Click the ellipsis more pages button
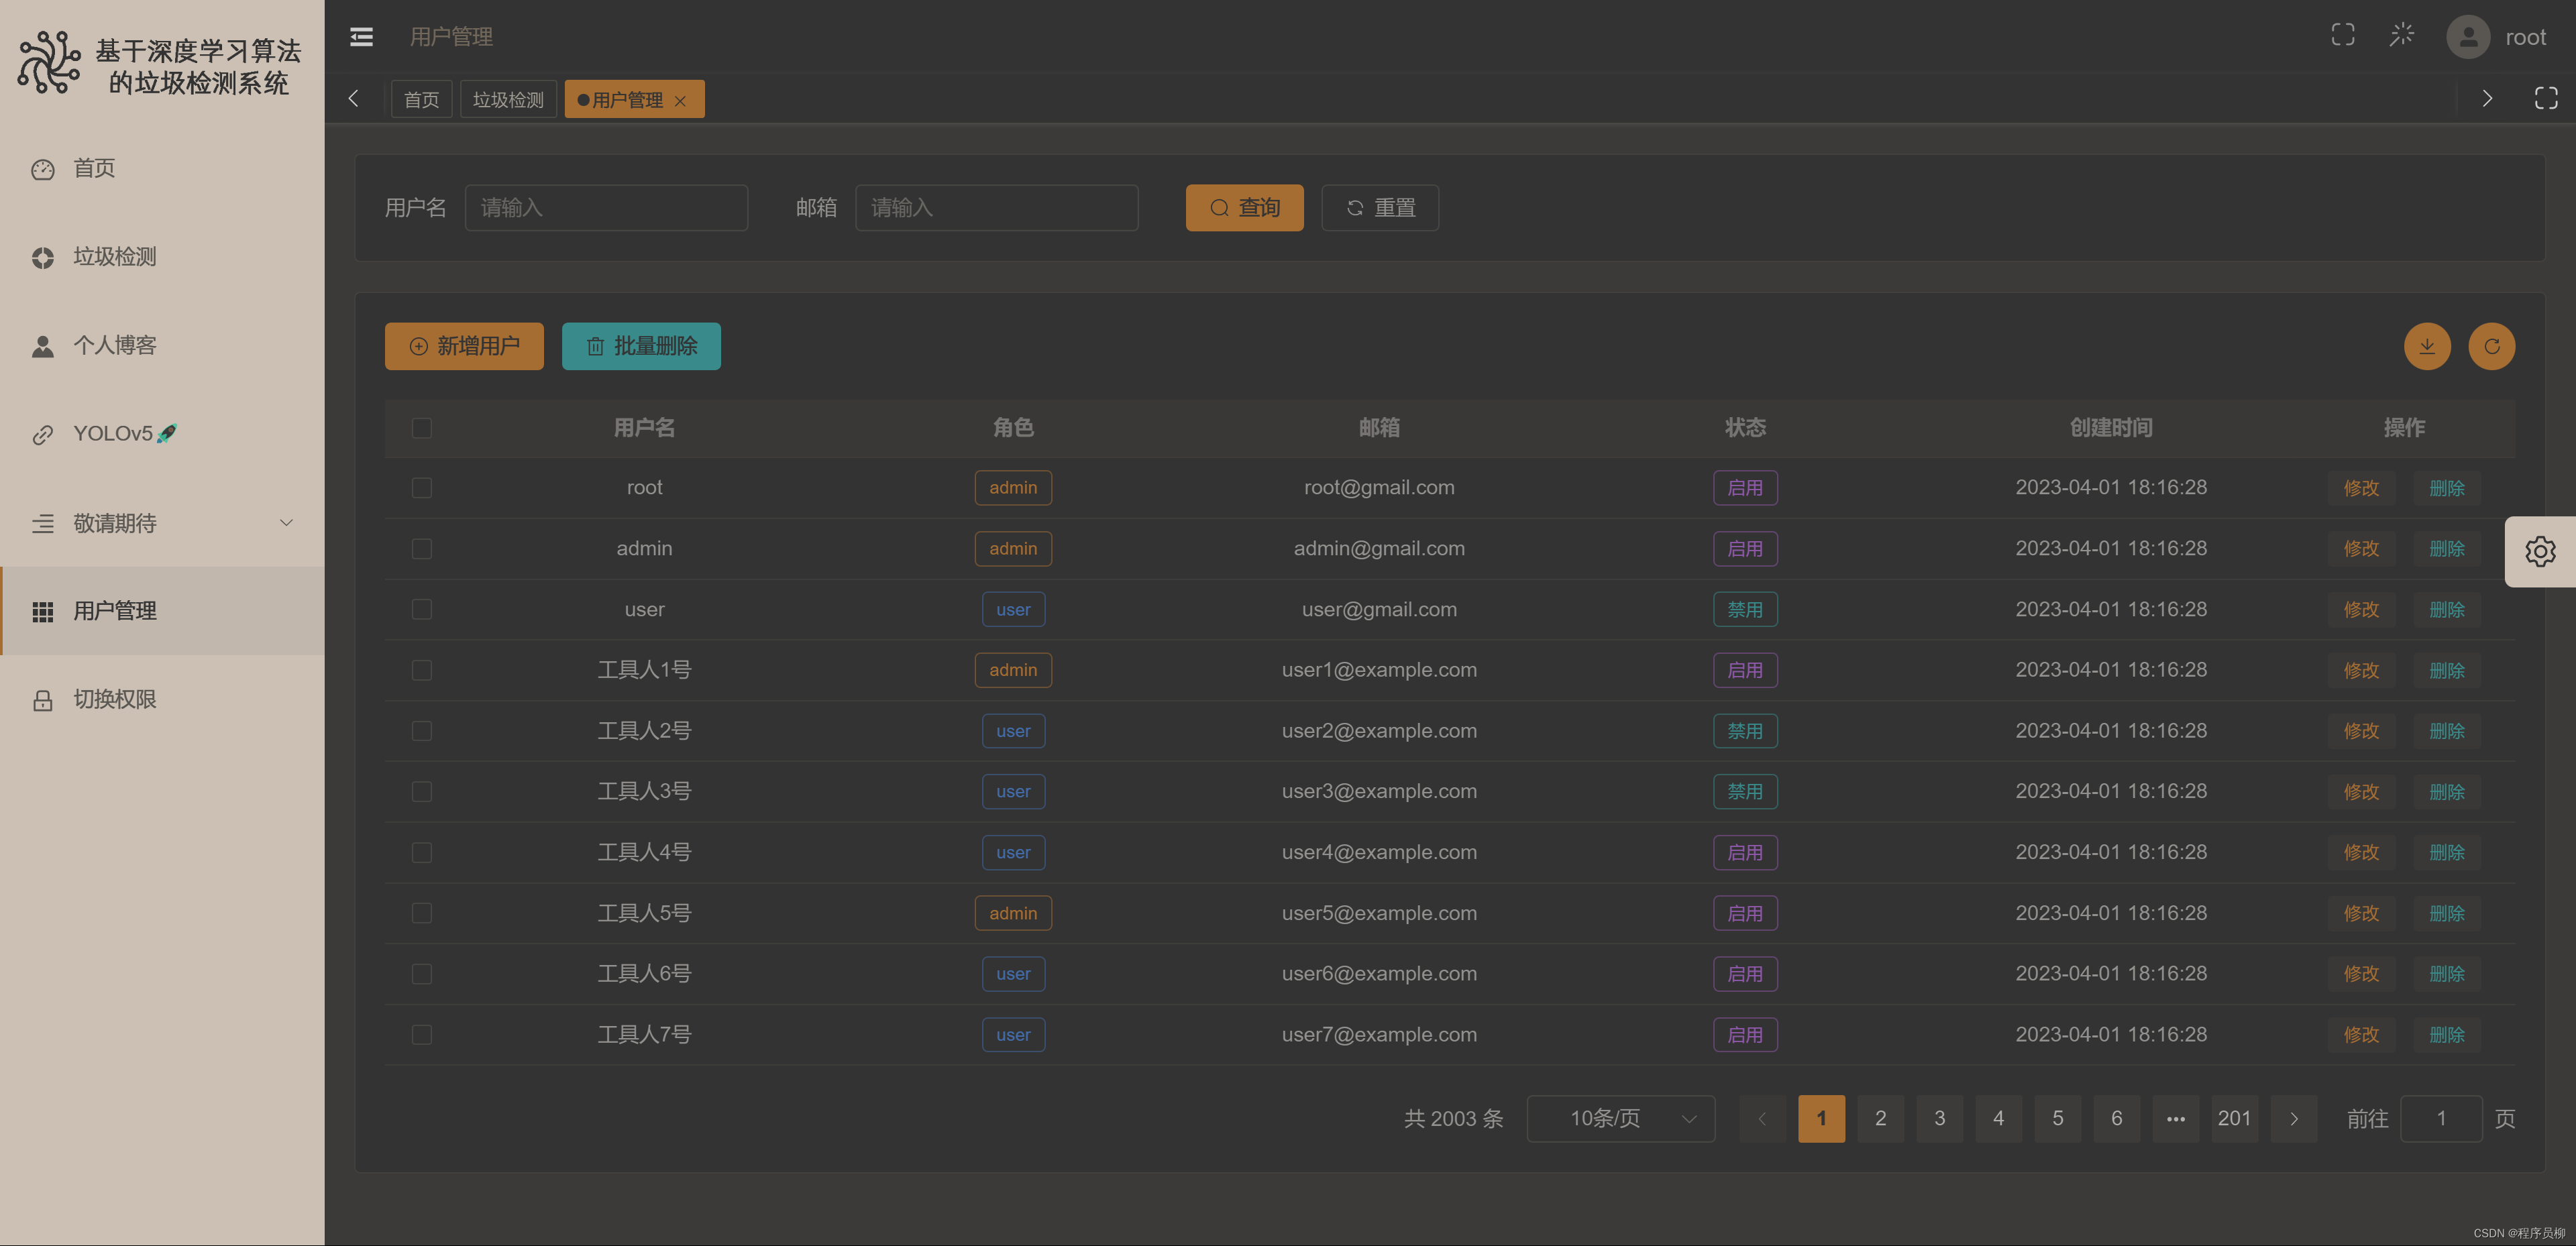The image size is (2576, 1246). click(2176, 1118)
